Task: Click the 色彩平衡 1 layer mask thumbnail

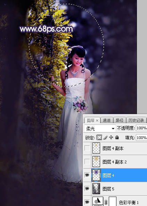Action: (113, 201)
